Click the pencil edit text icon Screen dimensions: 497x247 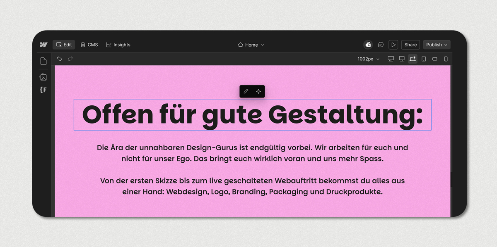[x=246, y=91]
